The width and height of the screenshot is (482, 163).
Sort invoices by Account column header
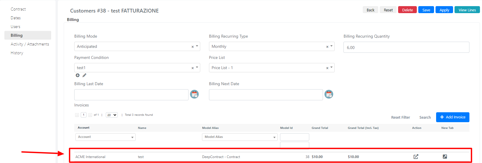(x=84, y=128)
